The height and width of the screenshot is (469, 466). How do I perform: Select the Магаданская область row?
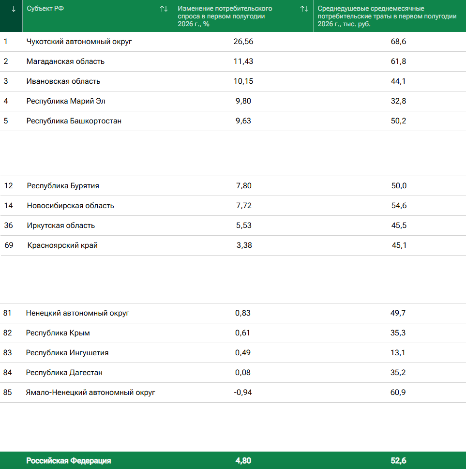tap(233, 61)
